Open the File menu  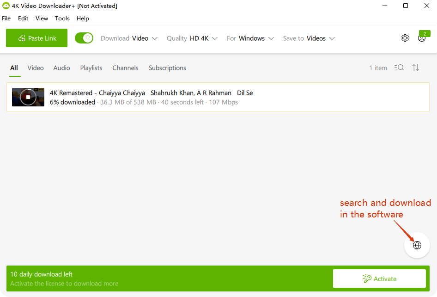(x=6, y=19)
